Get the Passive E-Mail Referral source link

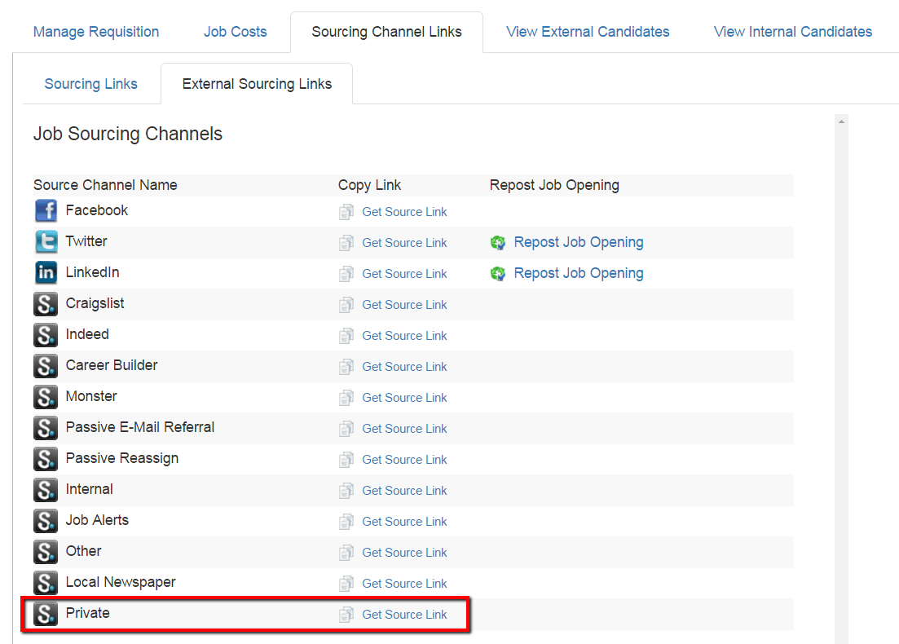pos(404,429)
